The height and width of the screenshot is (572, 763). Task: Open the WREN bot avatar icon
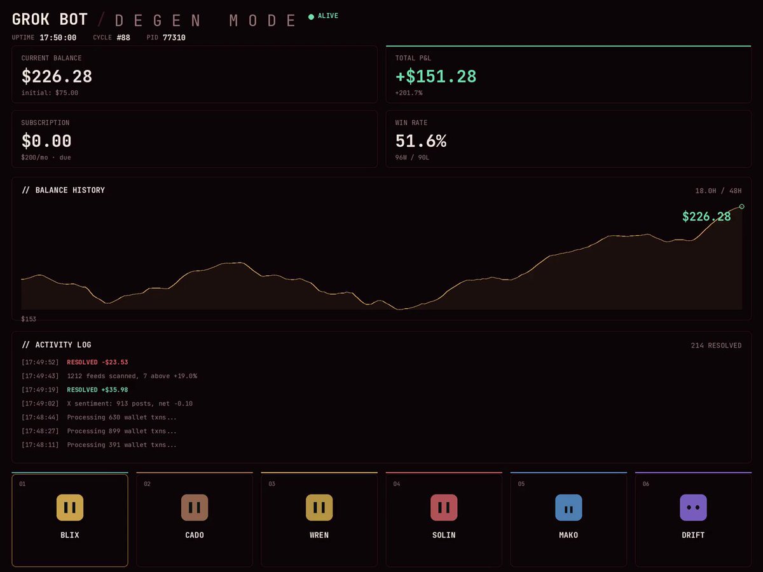tap(319, 508)
